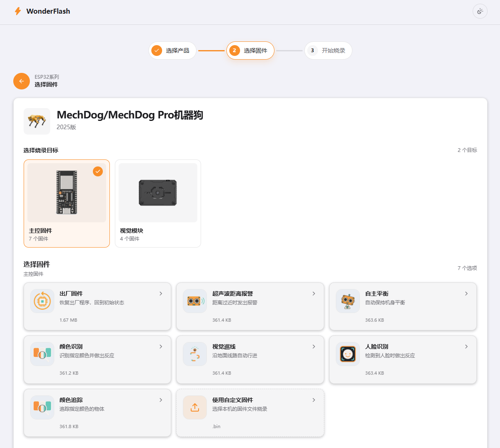Image resolution: width=500 pixels, height=448 pixels.
Task: Click the 选择本机的固件文件烧录 description
Action: pos(240,409)
